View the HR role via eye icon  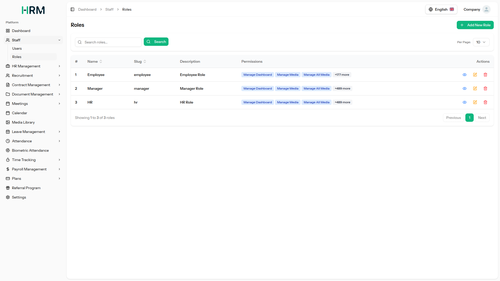(465, 102)
